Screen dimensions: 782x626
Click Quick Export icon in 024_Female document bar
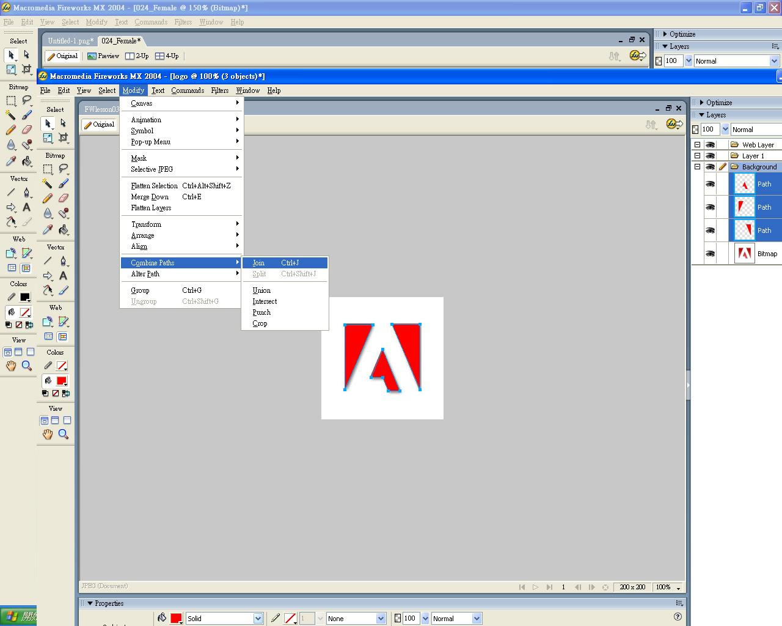tap(638, 56)
